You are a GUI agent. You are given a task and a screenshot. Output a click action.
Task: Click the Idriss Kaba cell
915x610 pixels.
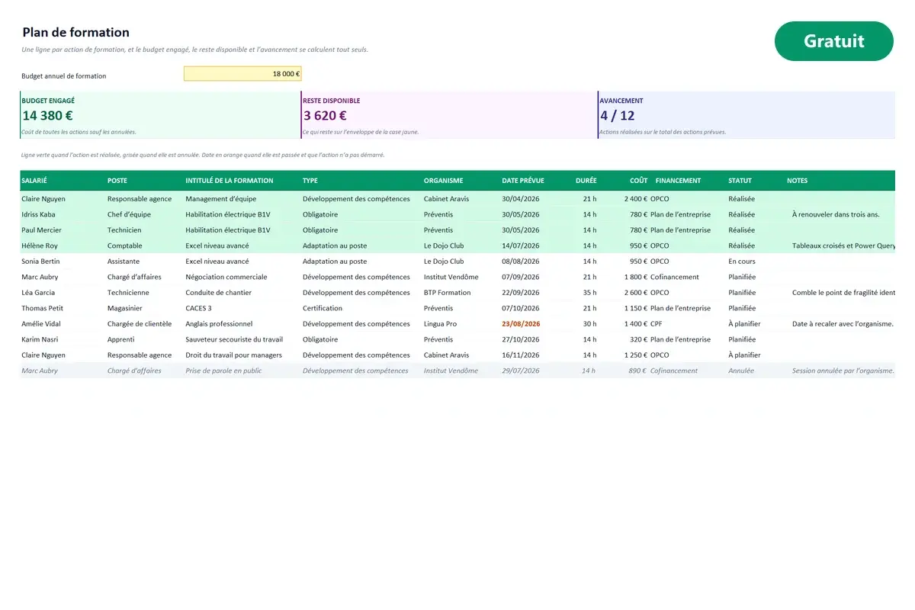[x=38, y=214]
